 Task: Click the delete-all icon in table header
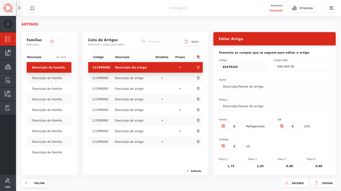[x=198, y=57]
